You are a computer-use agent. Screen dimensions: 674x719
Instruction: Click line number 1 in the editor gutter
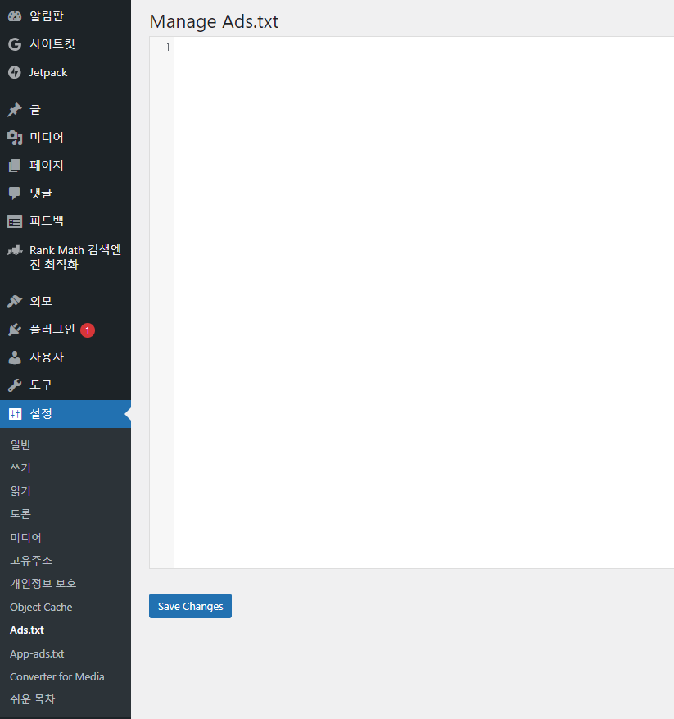(x=168, y=47)
